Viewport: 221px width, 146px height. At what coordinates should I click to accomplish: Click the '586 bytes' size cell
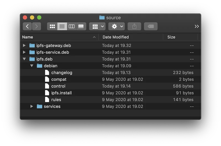pyautogui.click(x=183, y=86)
